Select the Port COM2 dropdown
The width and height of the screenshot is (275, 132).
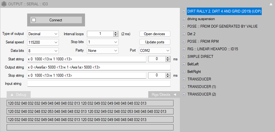(x=155, y=50)
